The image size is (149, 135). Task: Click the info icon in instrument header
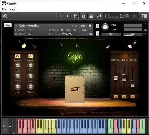(x=90, y=26)
